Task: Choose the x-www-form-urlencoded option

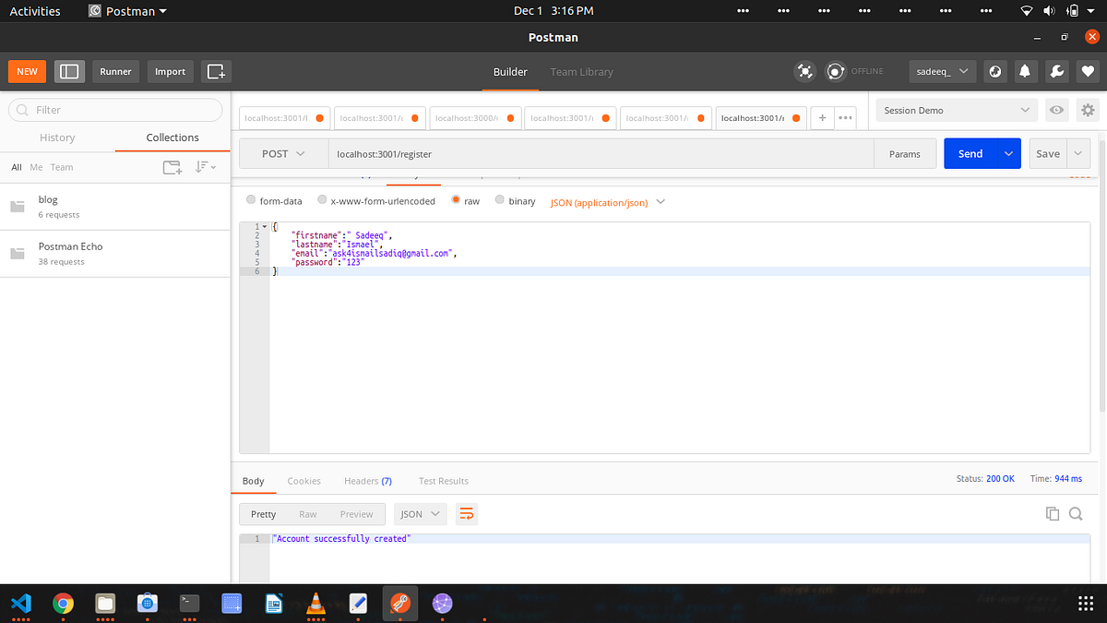Action: pos(322,200)
